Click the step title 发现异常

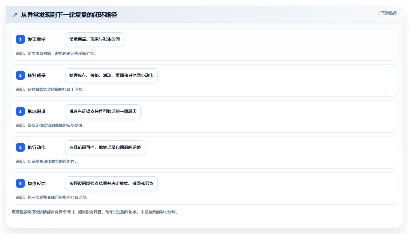point(37,39)
